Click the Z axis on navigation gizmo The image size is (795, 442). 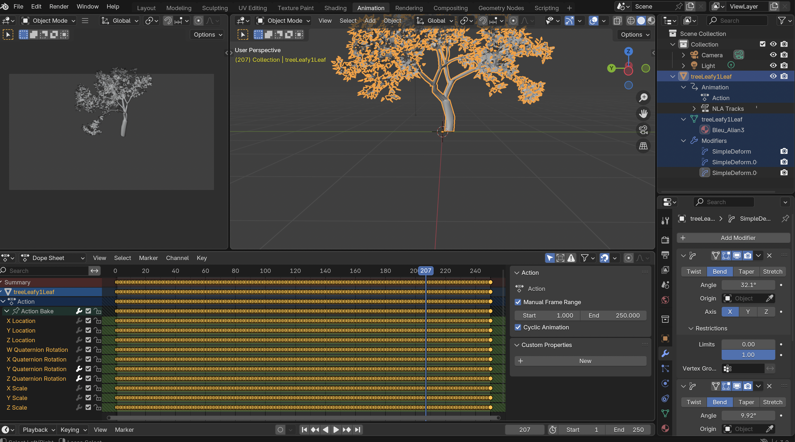[x=628, y=51]
